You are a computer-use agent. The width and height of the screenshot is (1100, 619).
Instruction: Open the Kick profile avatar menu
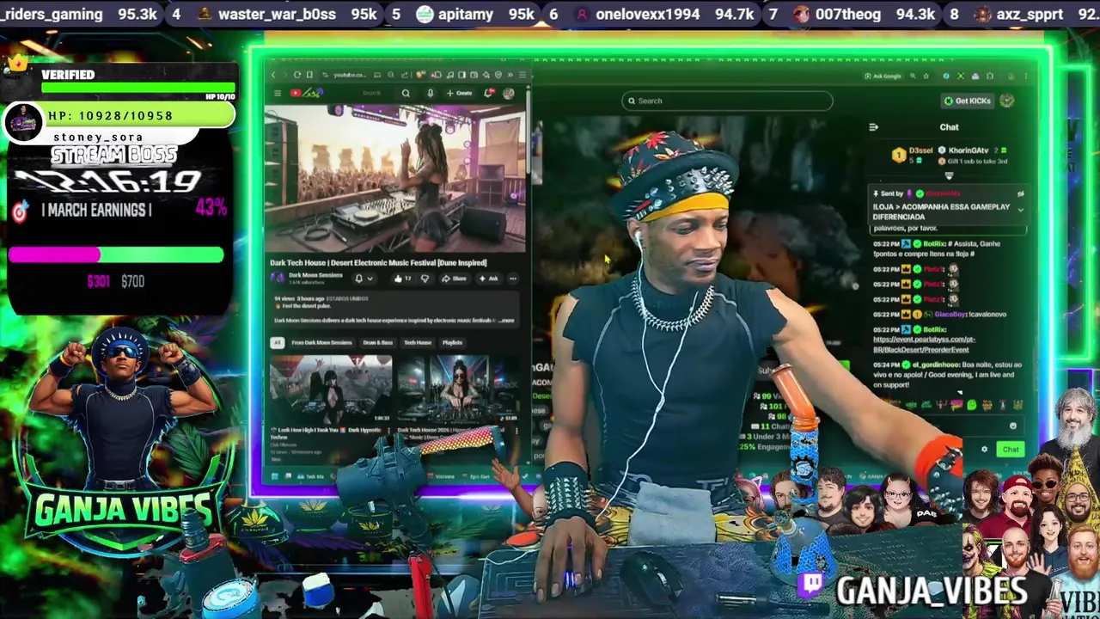pyautogui.click(x=1007, y=101)
